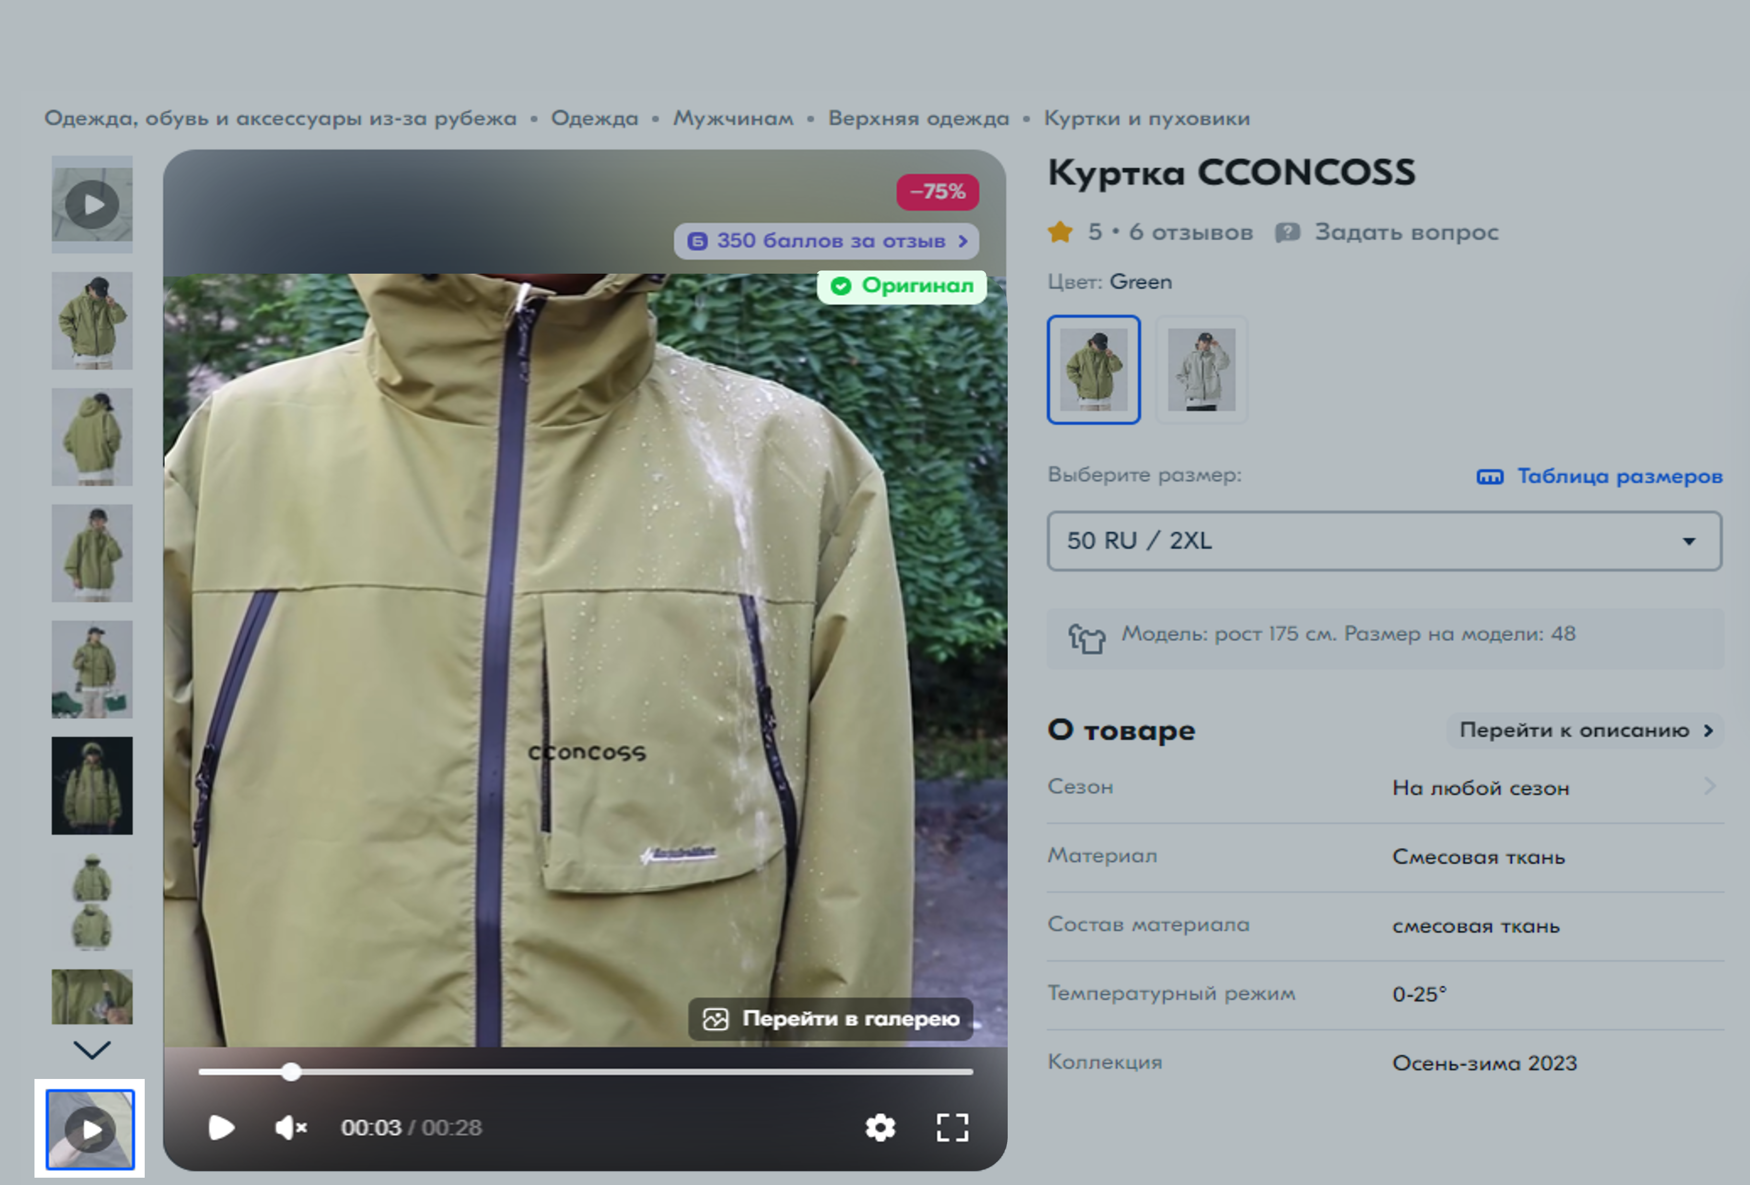Image resolution: width=1750 pixels, height=1185 pixels.
Task: Select the Green jacket color swatch
Action: tap(1093, 370)
